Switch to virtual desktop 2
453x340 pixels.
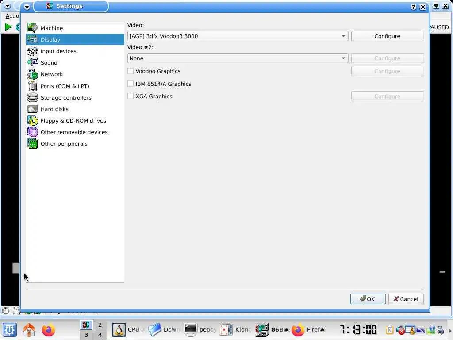(100, 325)
